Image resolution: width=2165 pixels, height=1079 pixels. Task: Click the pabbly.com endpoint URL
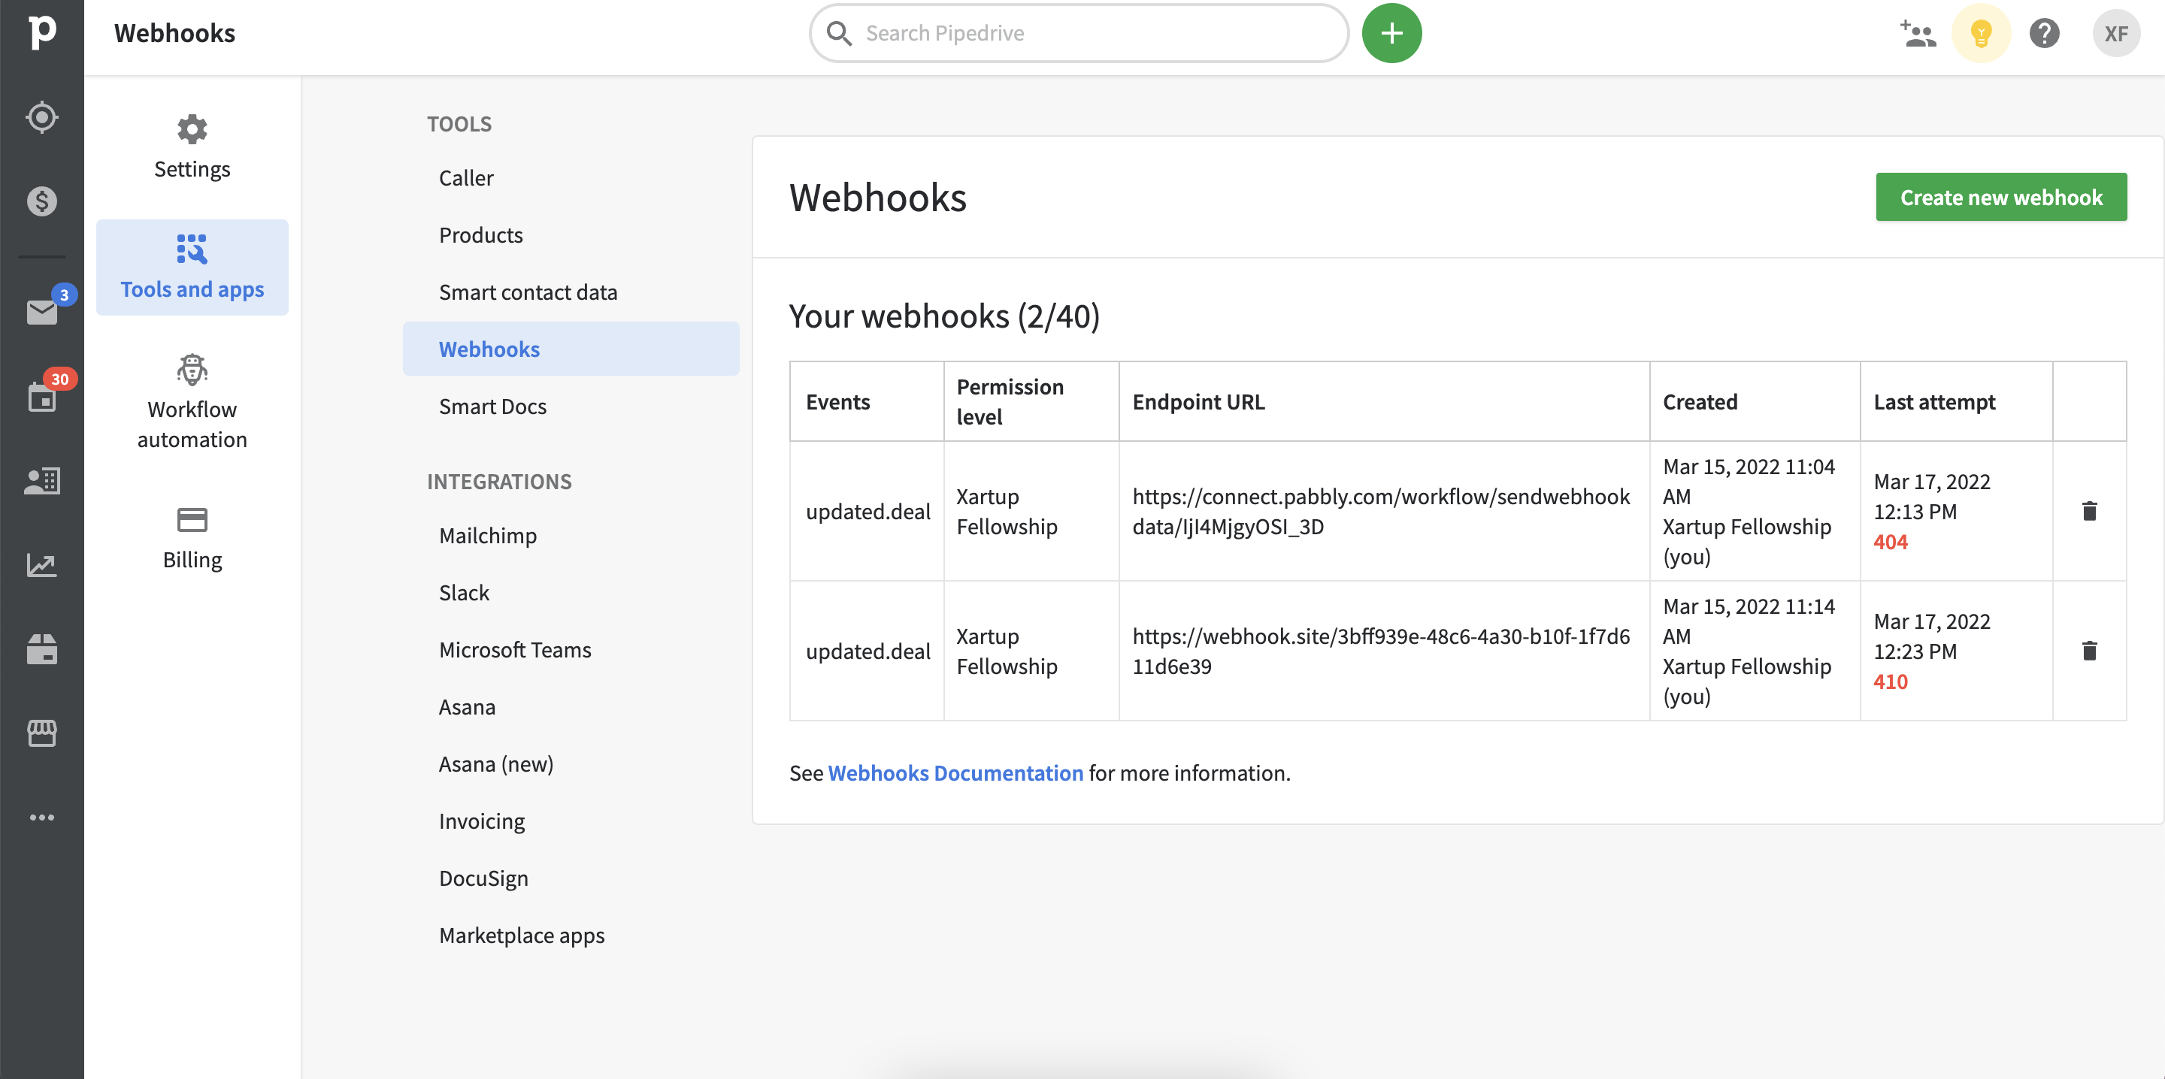click(x=1381, y=511)
